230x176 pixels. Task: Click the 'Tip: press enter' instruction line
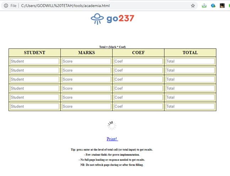tap(112, 150)
